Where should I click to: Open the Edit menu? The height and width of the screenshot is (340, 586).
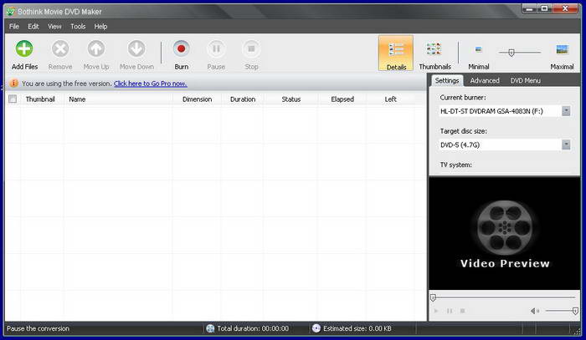pyautogui.click(x=33, y=27)
